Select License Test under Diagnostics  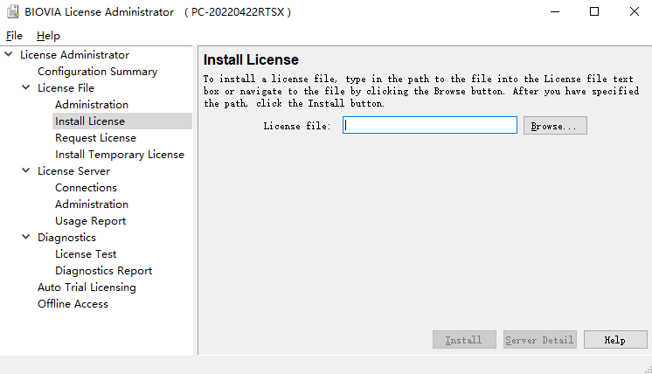pos(86,254)
